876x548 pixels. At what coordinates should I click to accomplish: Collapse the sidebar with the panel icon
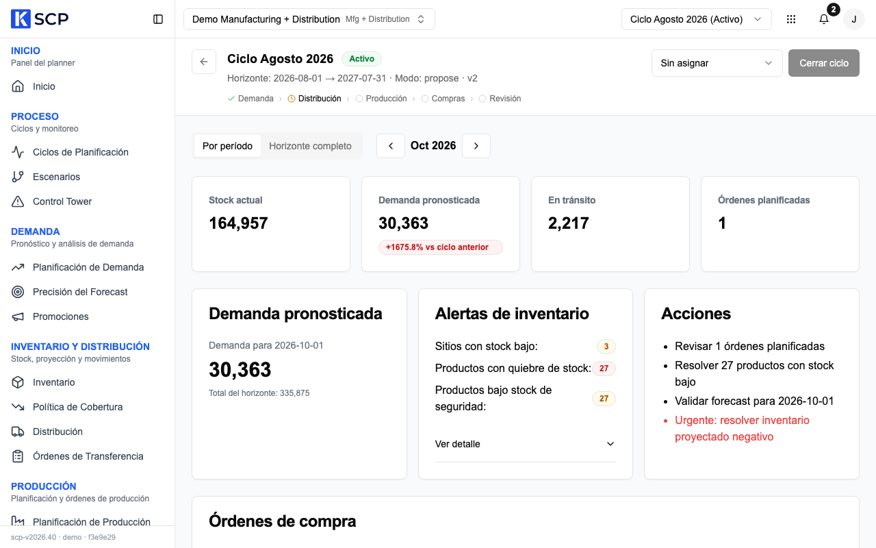click(x=158, y=19)
